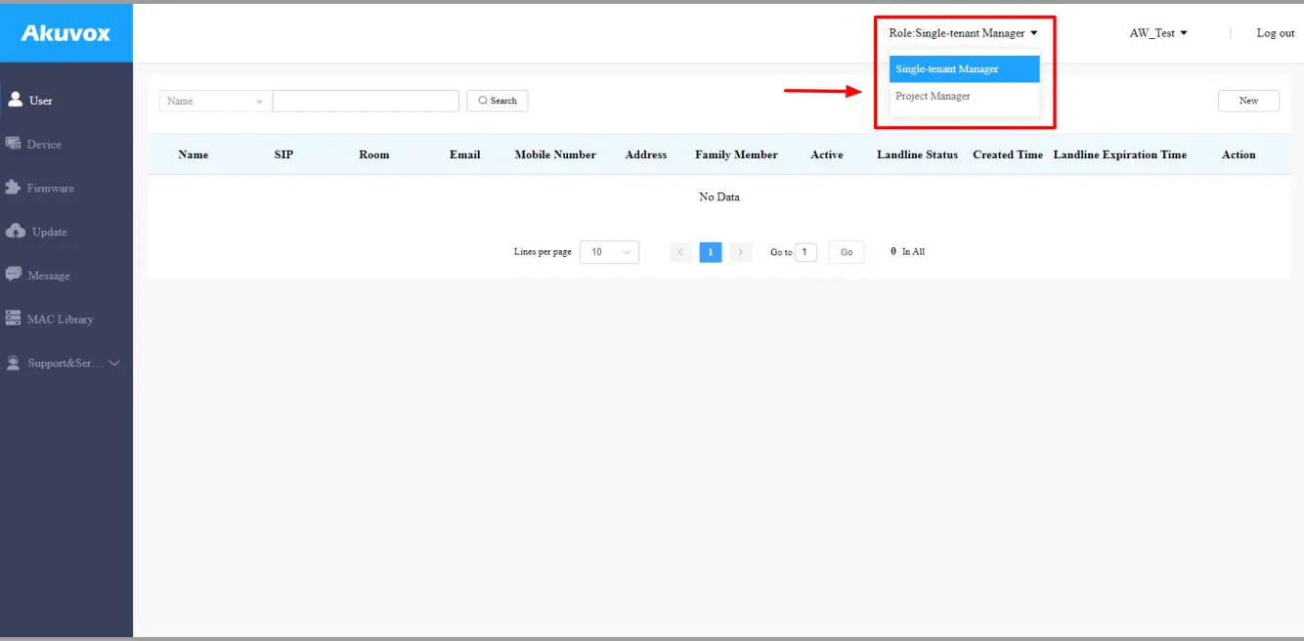
Task: Open the AW_Test account menu
Action: coord(1156,32)
